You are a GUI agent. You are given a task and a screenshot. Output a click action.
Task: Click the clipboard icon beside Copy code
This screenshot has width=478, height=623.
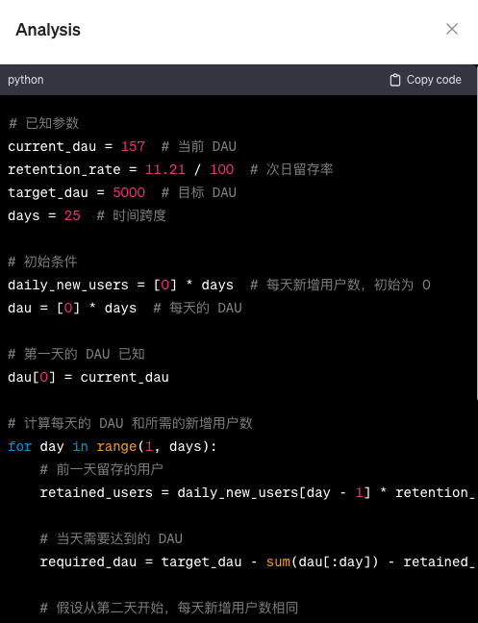click(x=395, y=80)
